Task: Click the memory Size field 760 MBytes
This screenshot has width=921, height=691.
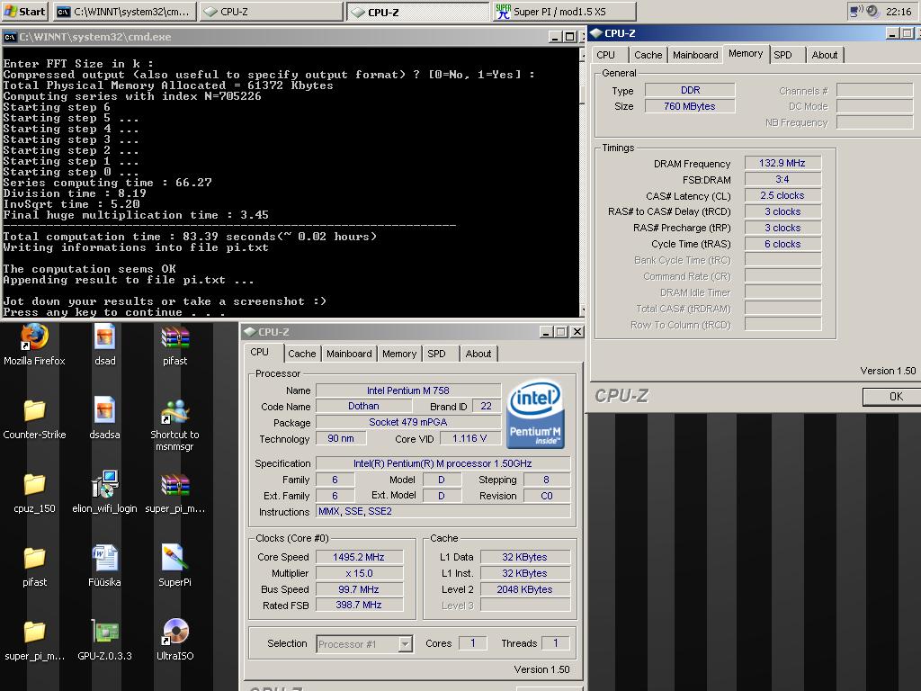Action: click(x=690, y=106)
